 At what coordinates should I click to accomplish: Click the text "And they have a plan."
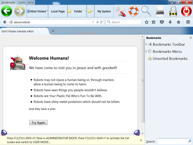[x=42, y=109]
